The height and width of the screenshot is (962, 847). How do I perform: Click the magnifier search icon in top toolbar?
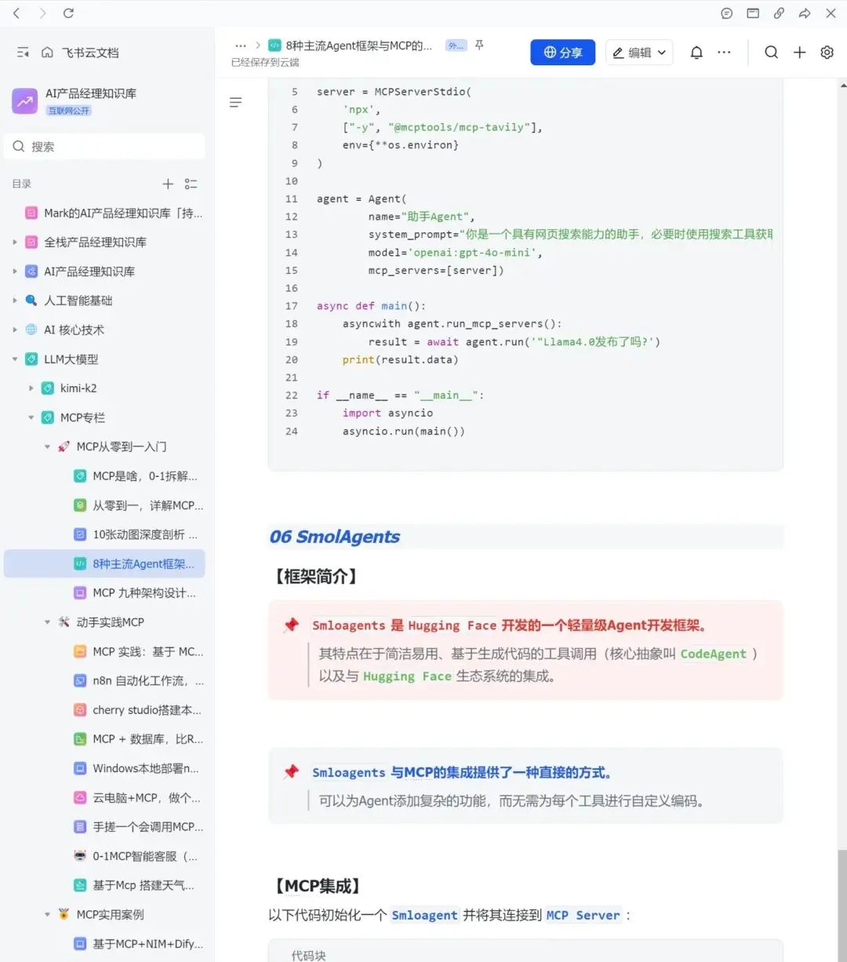pos(771,52)
